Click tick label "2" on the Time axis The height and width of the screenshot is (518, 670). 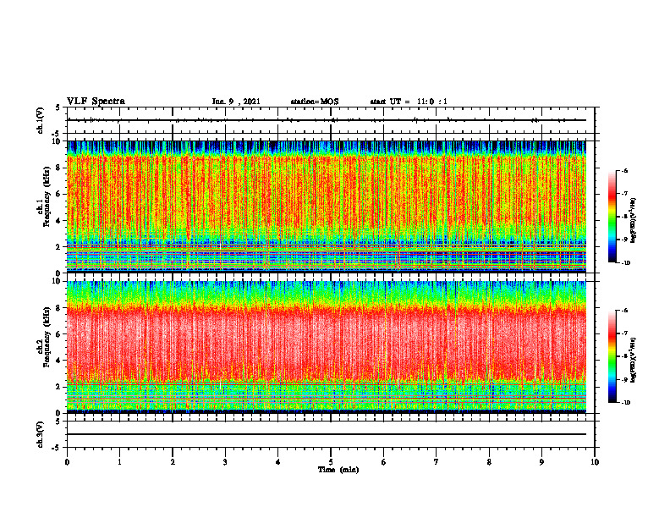pyautogui.click(x=173, y=462)
